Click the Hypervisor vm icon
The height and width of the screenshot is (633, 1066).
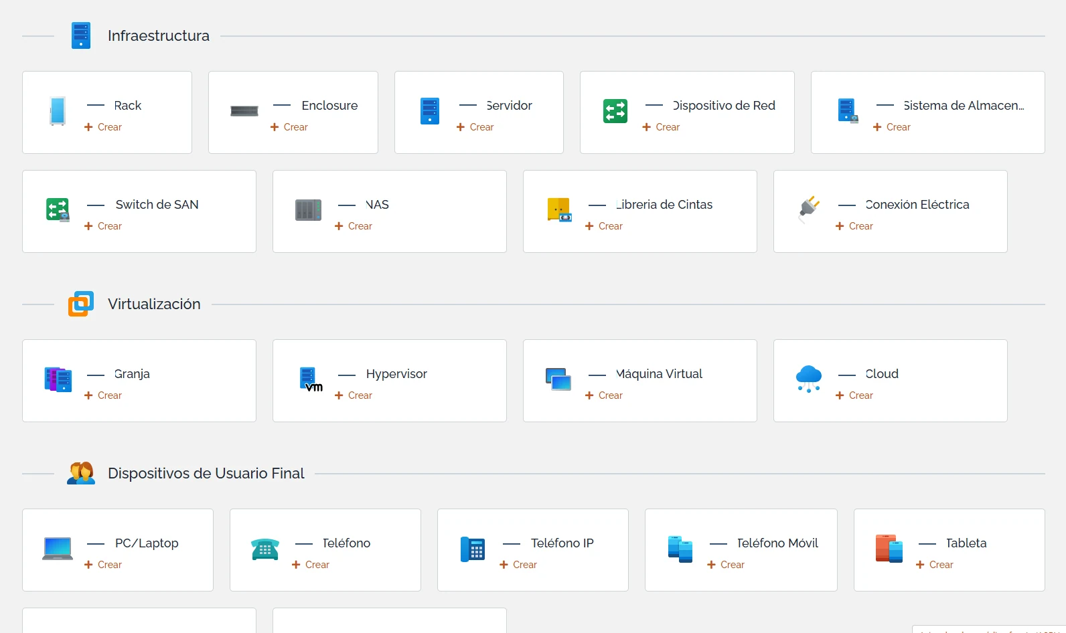311,379
